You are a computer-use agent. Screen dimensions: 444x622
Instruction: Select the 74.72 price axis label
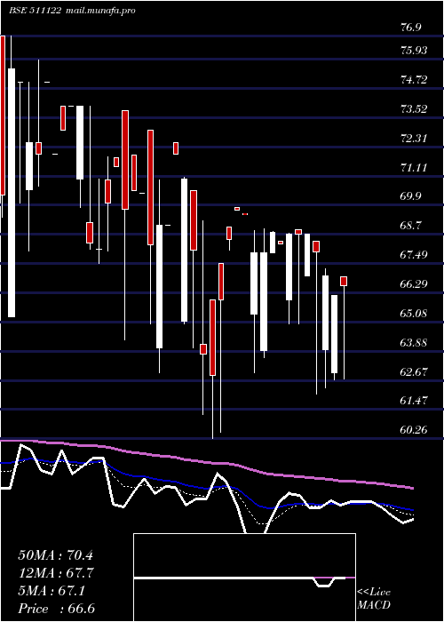pyautogui.click(x=414, y=80)
